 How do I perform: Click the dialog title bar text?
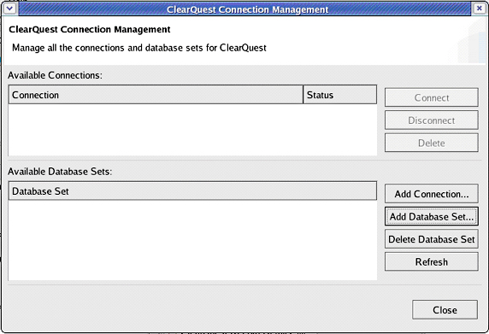247,9
